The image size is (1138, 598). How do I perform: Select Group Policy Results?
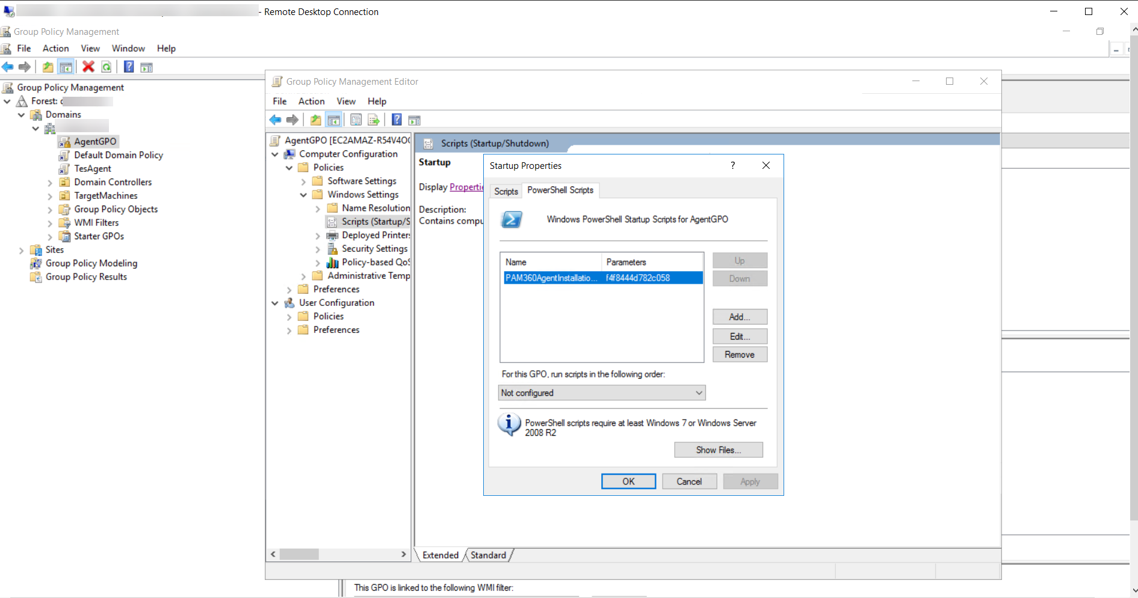(x=86, y=277)
